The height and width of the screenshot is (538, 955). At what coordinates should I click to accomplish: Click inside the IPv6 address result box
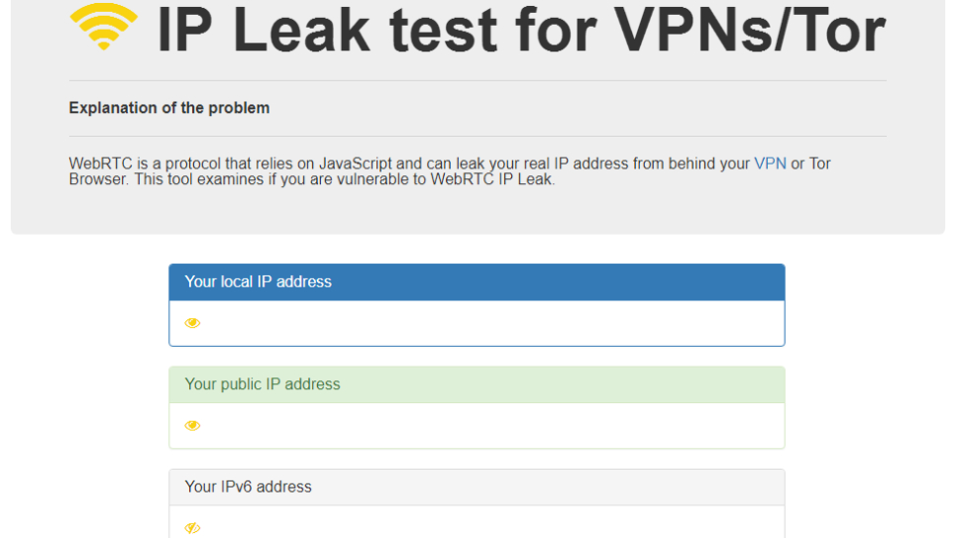click(477, 521)
